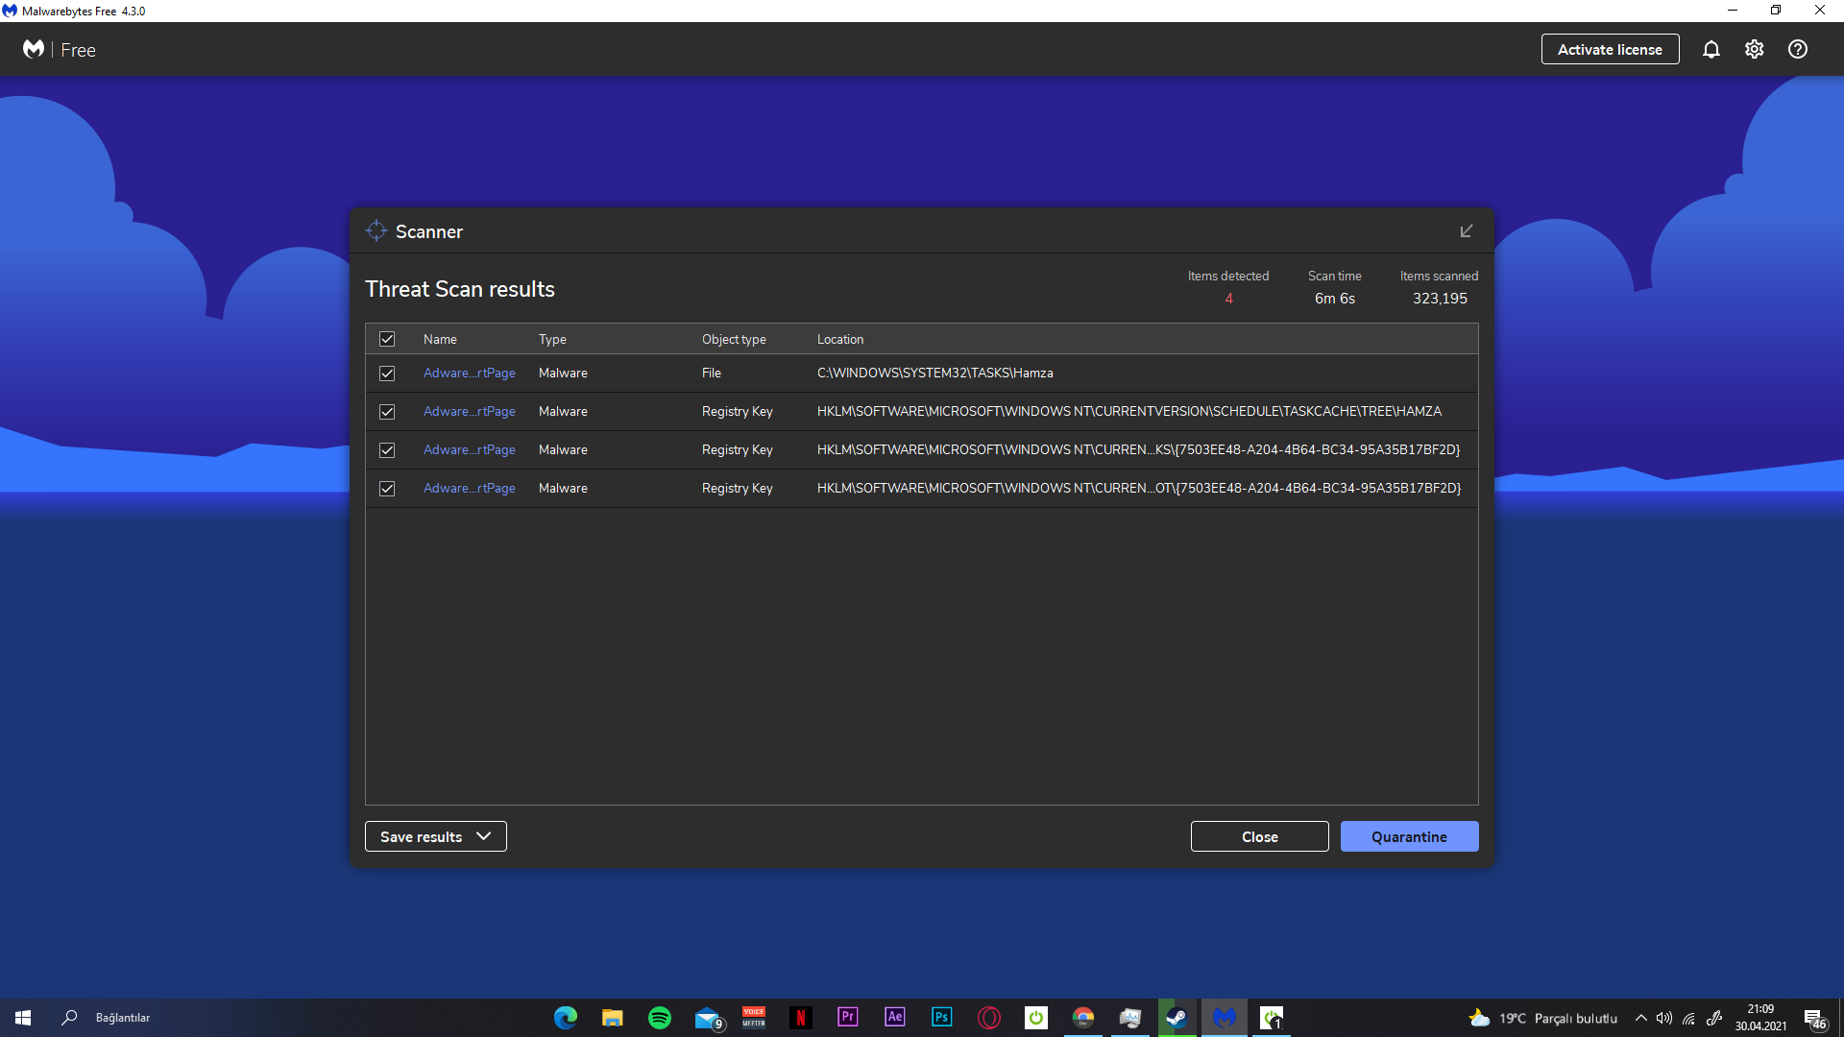1844x1037 pixels.
Task: Uncheck the select-all header checkbox
Action: click(x=387, y=339)
